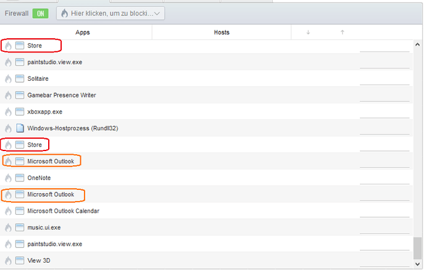Toggle blocking flame for Microsoft Outlook Calendar

[8, 211]
